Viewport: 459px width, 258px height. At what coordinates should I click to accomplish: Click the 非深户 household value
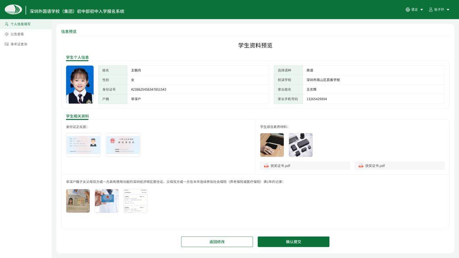point(136,99)
